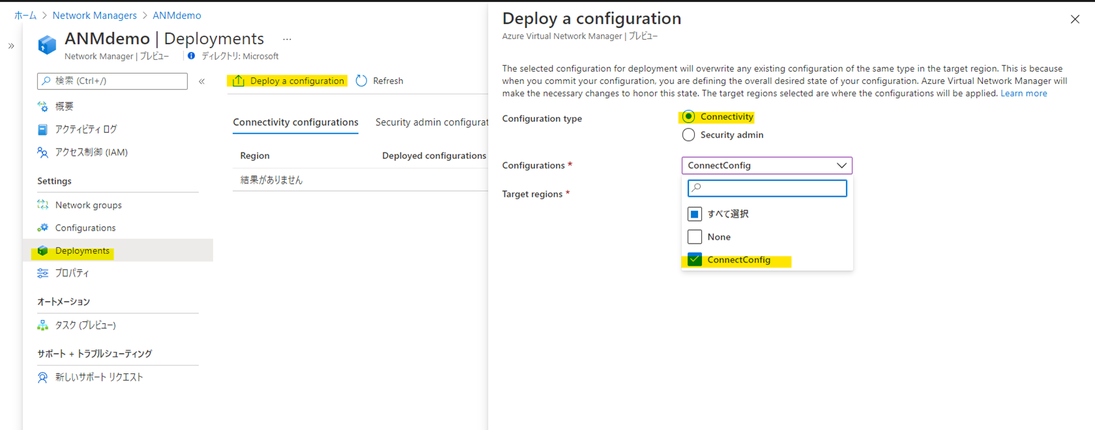Click the Deploy a configuration button
Image resolution: width=1095 pixels, height=430 pixels.
point(287,81)
